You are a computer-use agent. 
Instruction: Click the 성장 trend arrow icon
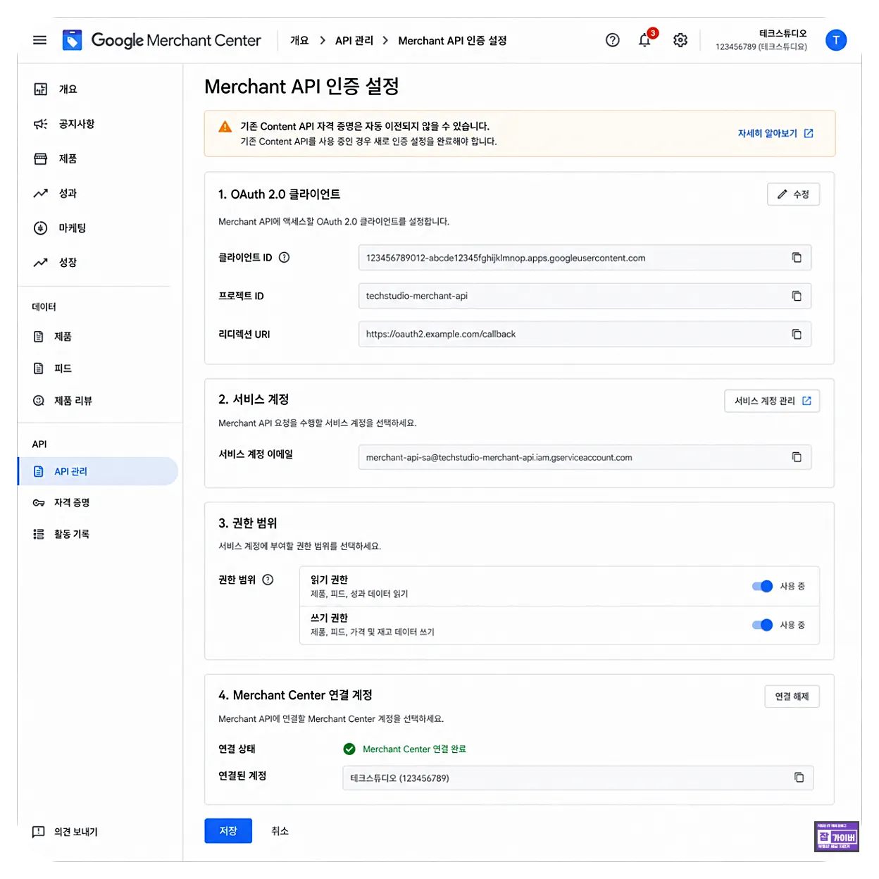point(41,262)
